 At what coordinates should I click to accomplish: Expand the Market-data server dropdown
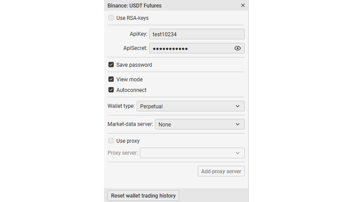[x=199, y=125]
